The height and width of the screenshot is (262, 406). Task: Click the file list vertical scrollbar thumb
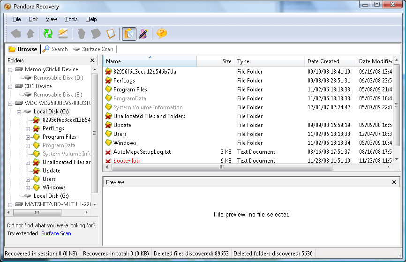click(x=397, y=106)
